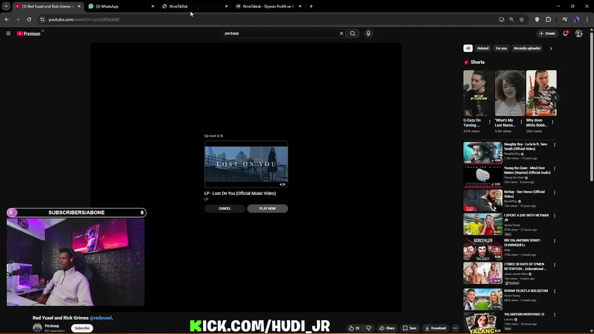Open options for Millie Bobby short
The height and width of the screenshot is (334, 594).
tap(552, 122)
